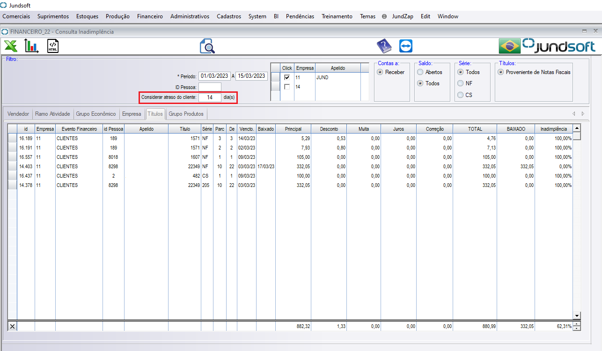Click the totals row stepper down arrow
The height and width of the screenshot is (351, 602).
(x=577, y=329)
